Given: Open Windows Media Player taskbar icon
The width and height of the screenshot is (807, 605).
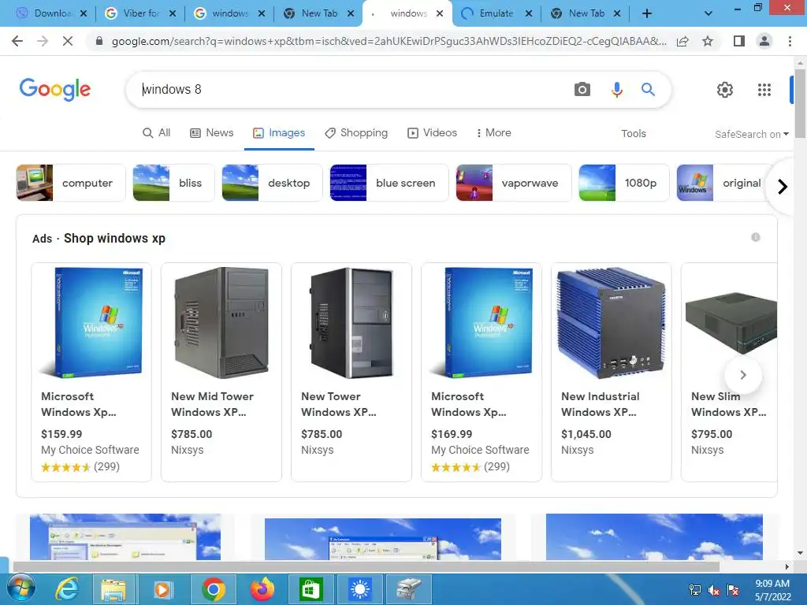Looking at the screenshot, I should [162, 589].
